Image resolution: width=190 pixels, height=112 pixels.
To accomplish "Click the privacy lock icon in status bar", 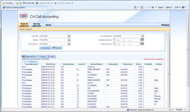I will coord(170,110).
